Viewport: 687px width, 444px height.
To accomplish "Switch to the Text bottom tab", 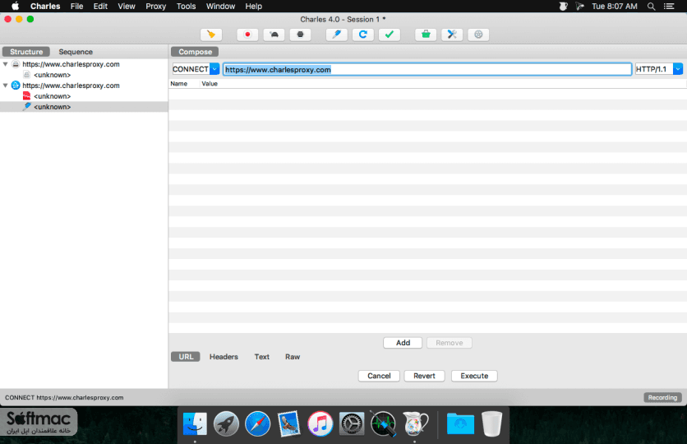I will pos(261,357).
